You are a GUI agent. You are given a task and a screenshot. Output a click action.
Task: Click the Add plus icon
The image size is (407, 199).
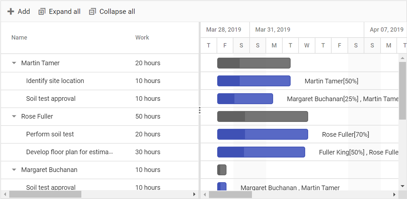point(11,12)
